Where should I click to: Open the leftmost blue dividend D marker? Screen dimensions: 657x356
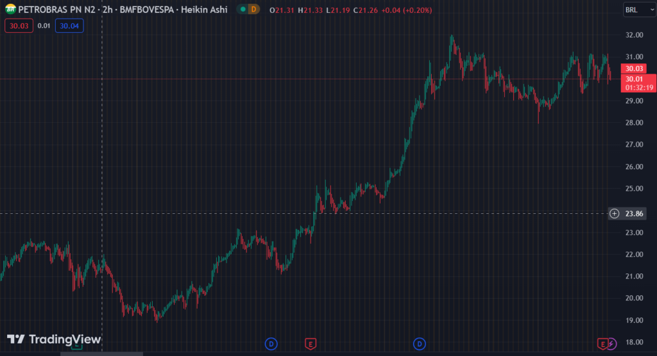tap(271, 344)
